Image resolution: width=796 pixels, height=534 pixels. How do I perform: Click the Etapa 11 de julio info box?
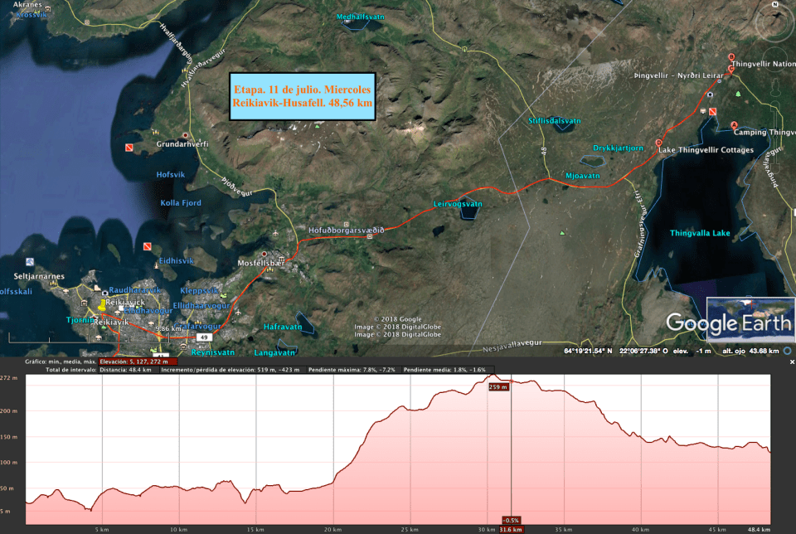pos(303,95)
